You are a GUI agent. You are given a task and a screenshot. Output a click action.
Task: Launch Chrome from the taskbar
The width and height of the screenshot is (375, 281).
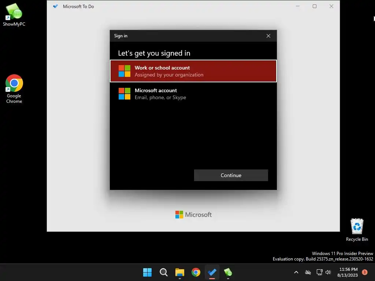click(196, 272)
